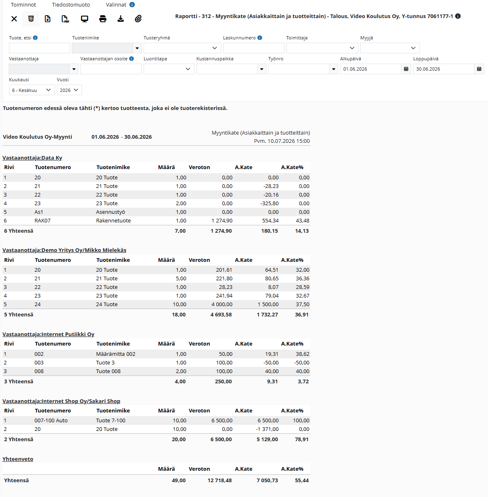Open Vastaanottaja:Data Ky link
The width and height of the screenshot is (488, 497).
32,158
